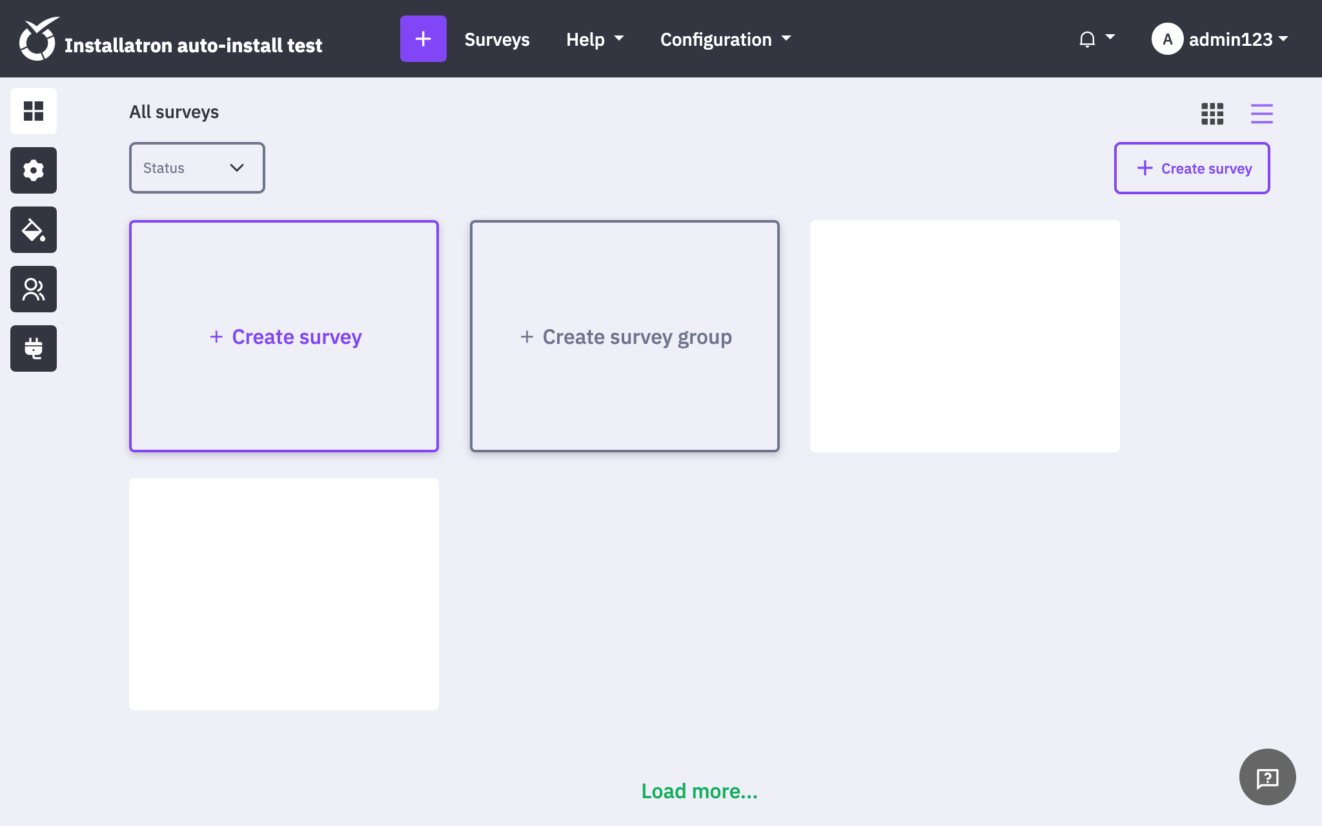Click the LimeSurvey logo icon
Screen dimensions: 1322x826
click(x=38, y=39)
